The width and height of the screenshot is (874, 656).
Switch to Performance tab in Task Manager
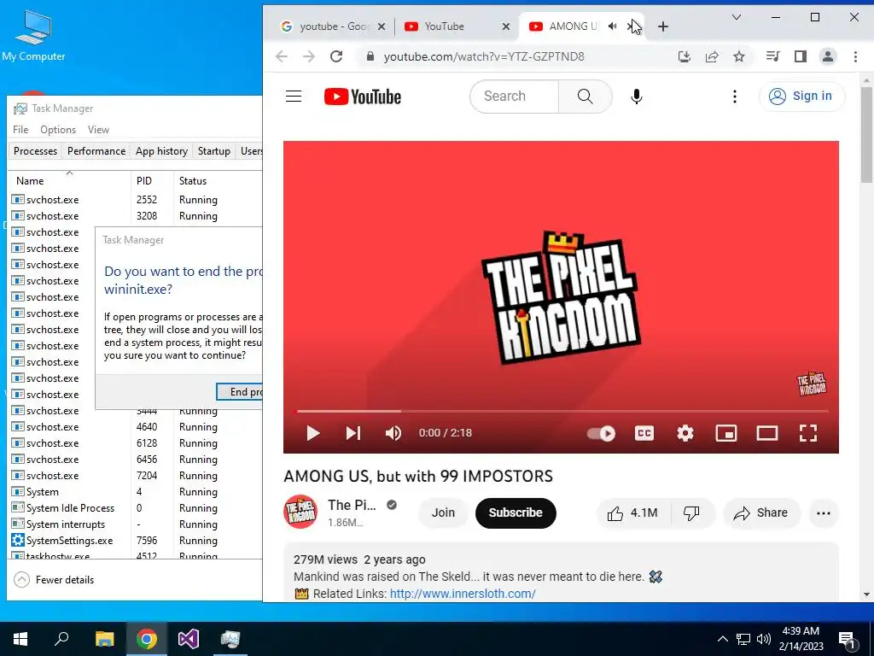[x=96, y=151]
